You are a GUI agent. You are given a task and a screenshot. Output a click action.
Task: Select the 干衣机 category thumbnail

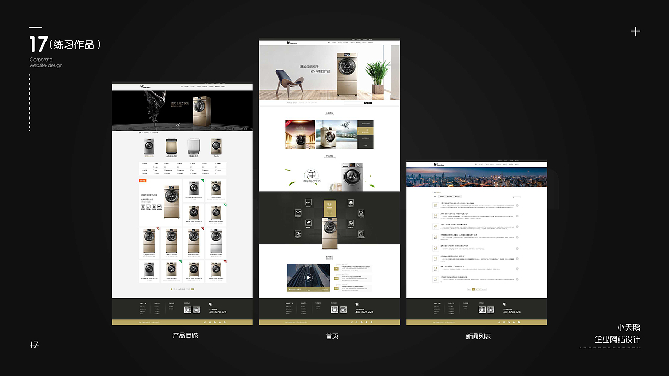click(x=216, y=147)
